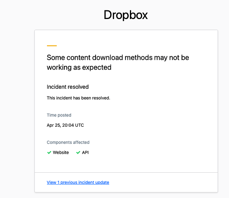Click the word 'previous' in the update link
The image size is (229, 198).
tap(69, 182)
